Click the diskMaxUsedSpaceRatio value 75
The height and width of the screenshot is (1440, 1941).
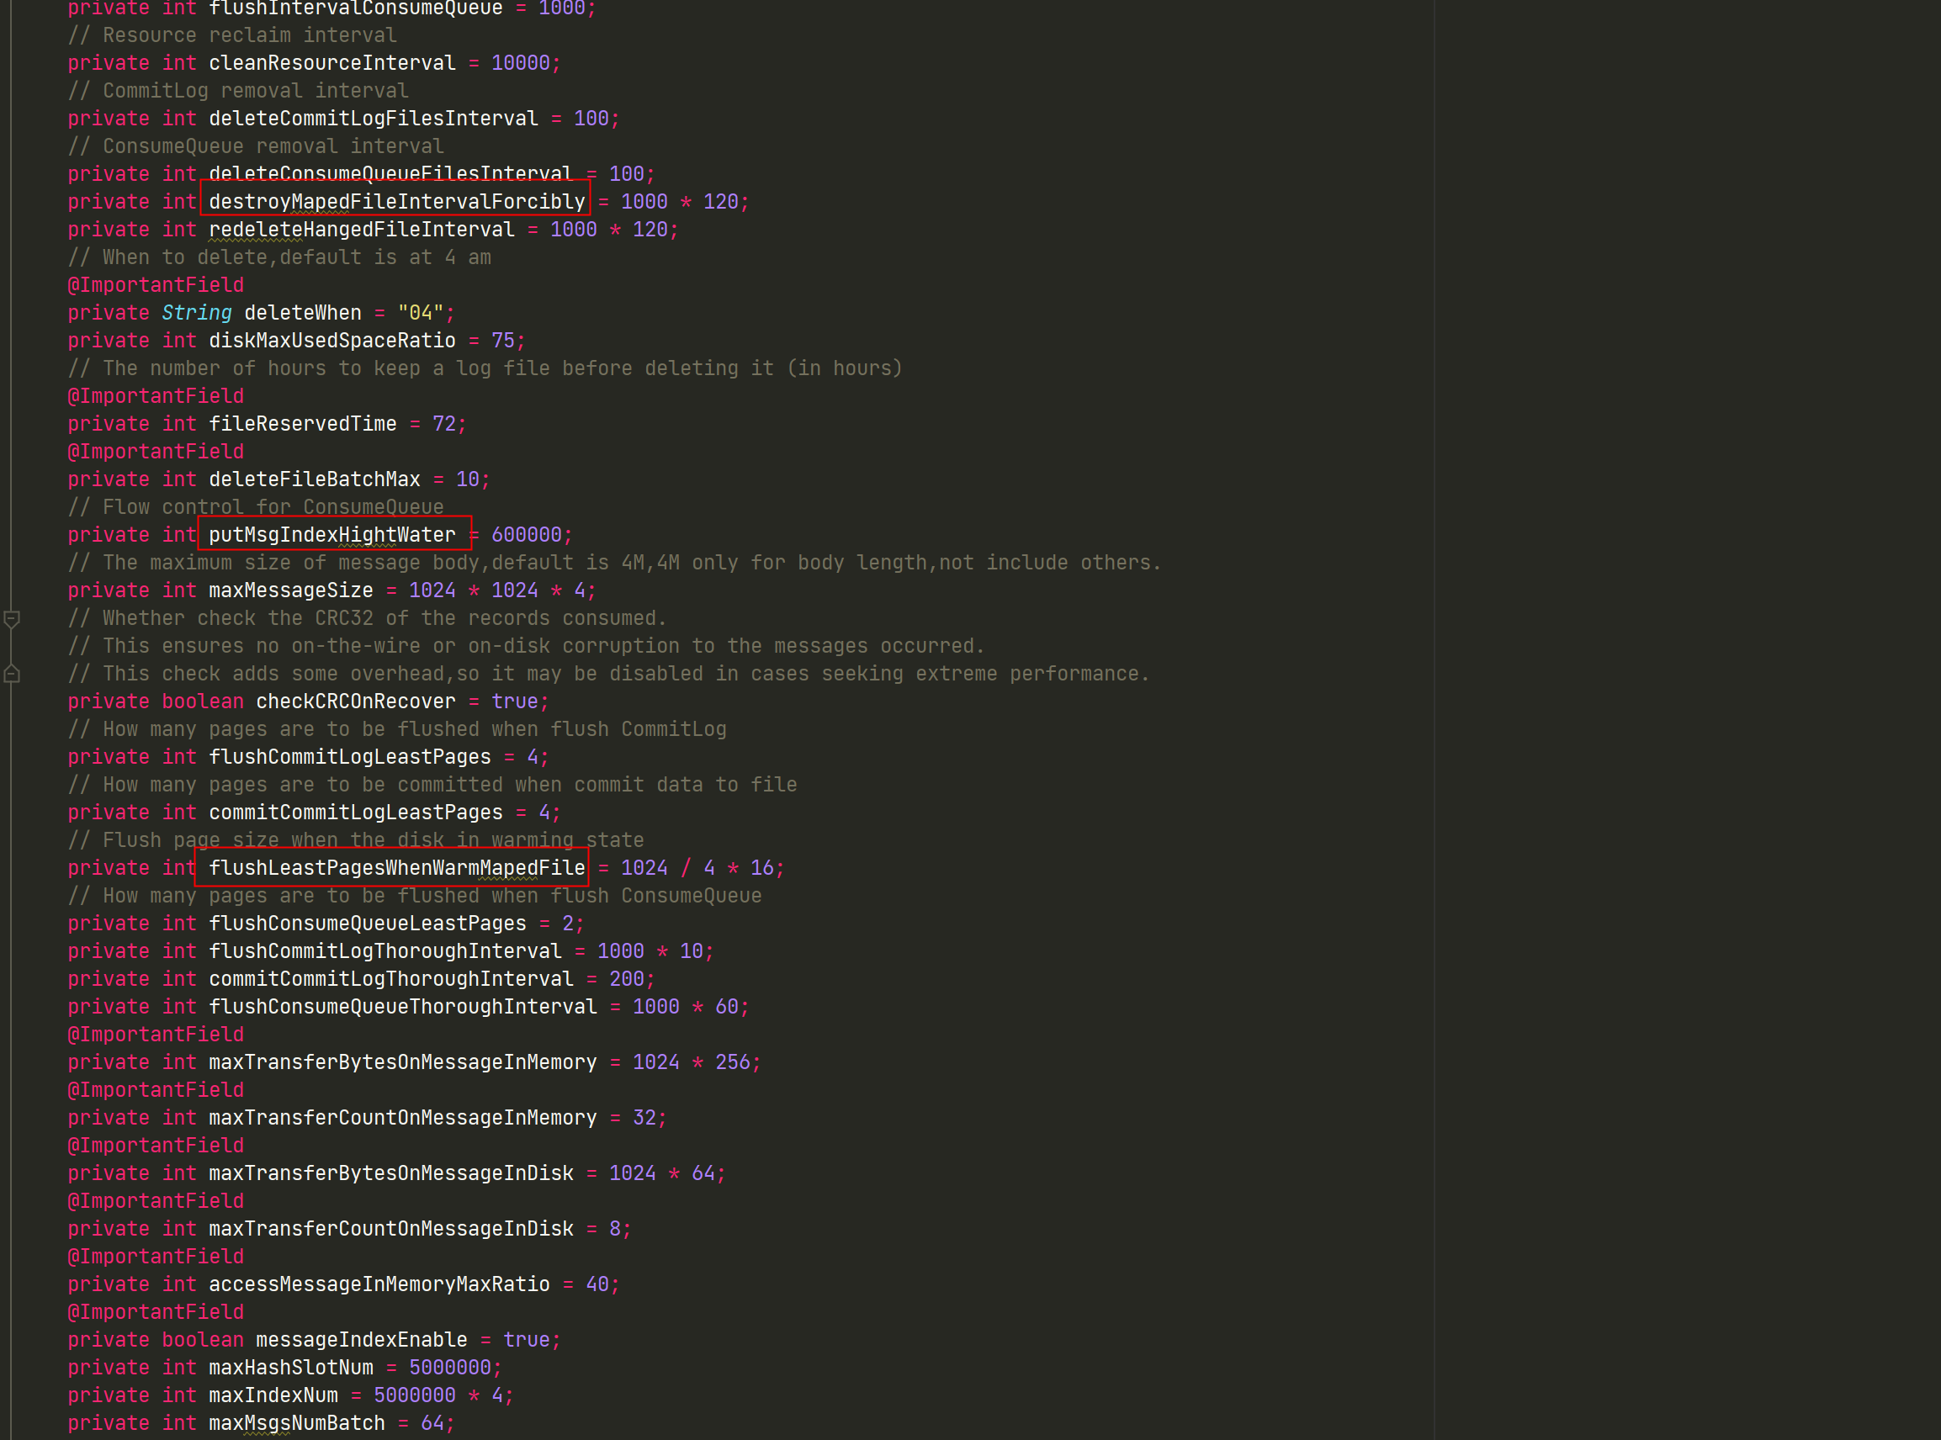503,340
